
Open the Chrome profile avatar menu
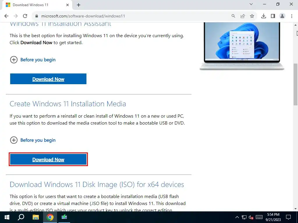coord(282,16)
